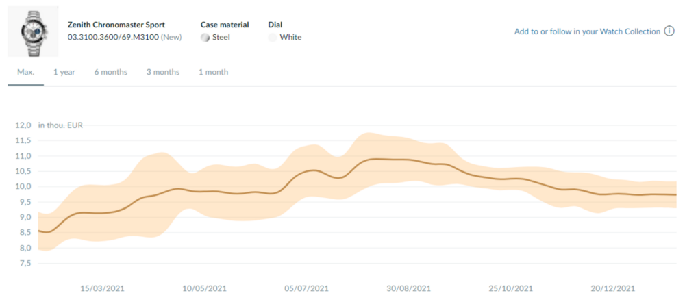Select the 1 month tab
The width and height of the screenshot is (685, 304).
point(214,72)
